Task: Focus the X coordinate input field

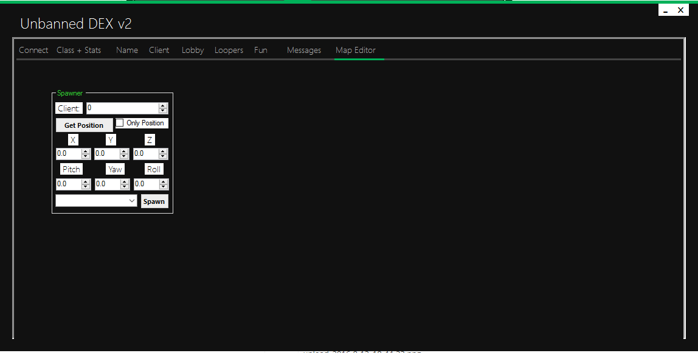Action: pos(68,154)
